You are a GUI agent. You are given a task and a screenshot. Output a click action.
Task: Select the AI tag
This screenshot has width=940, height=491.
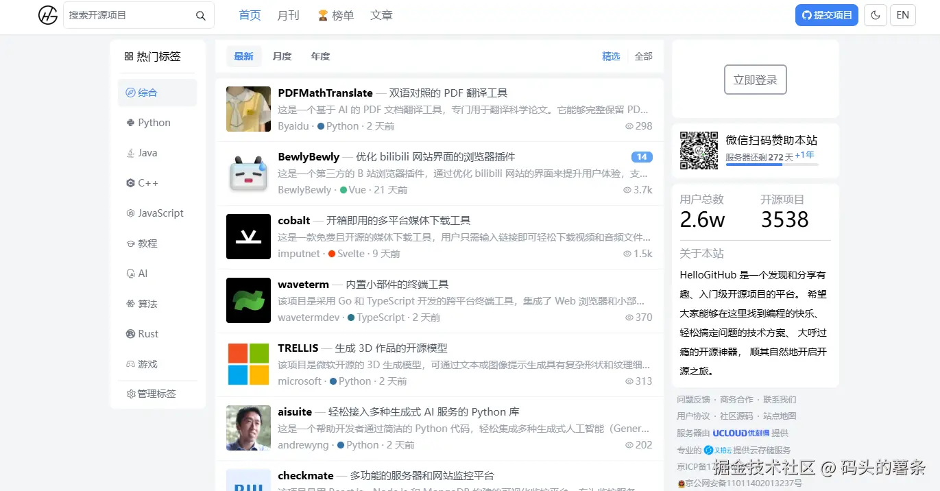[157, 274]
